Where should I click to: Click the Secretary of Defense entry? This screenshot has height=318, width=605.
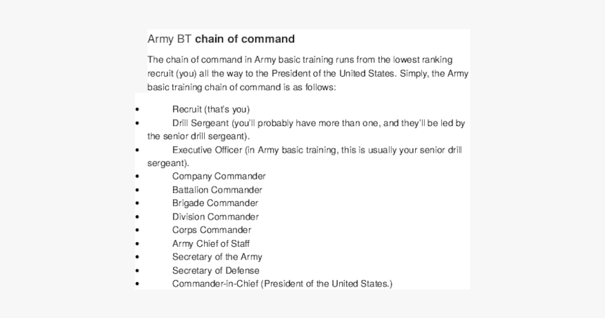pos(216,271)
